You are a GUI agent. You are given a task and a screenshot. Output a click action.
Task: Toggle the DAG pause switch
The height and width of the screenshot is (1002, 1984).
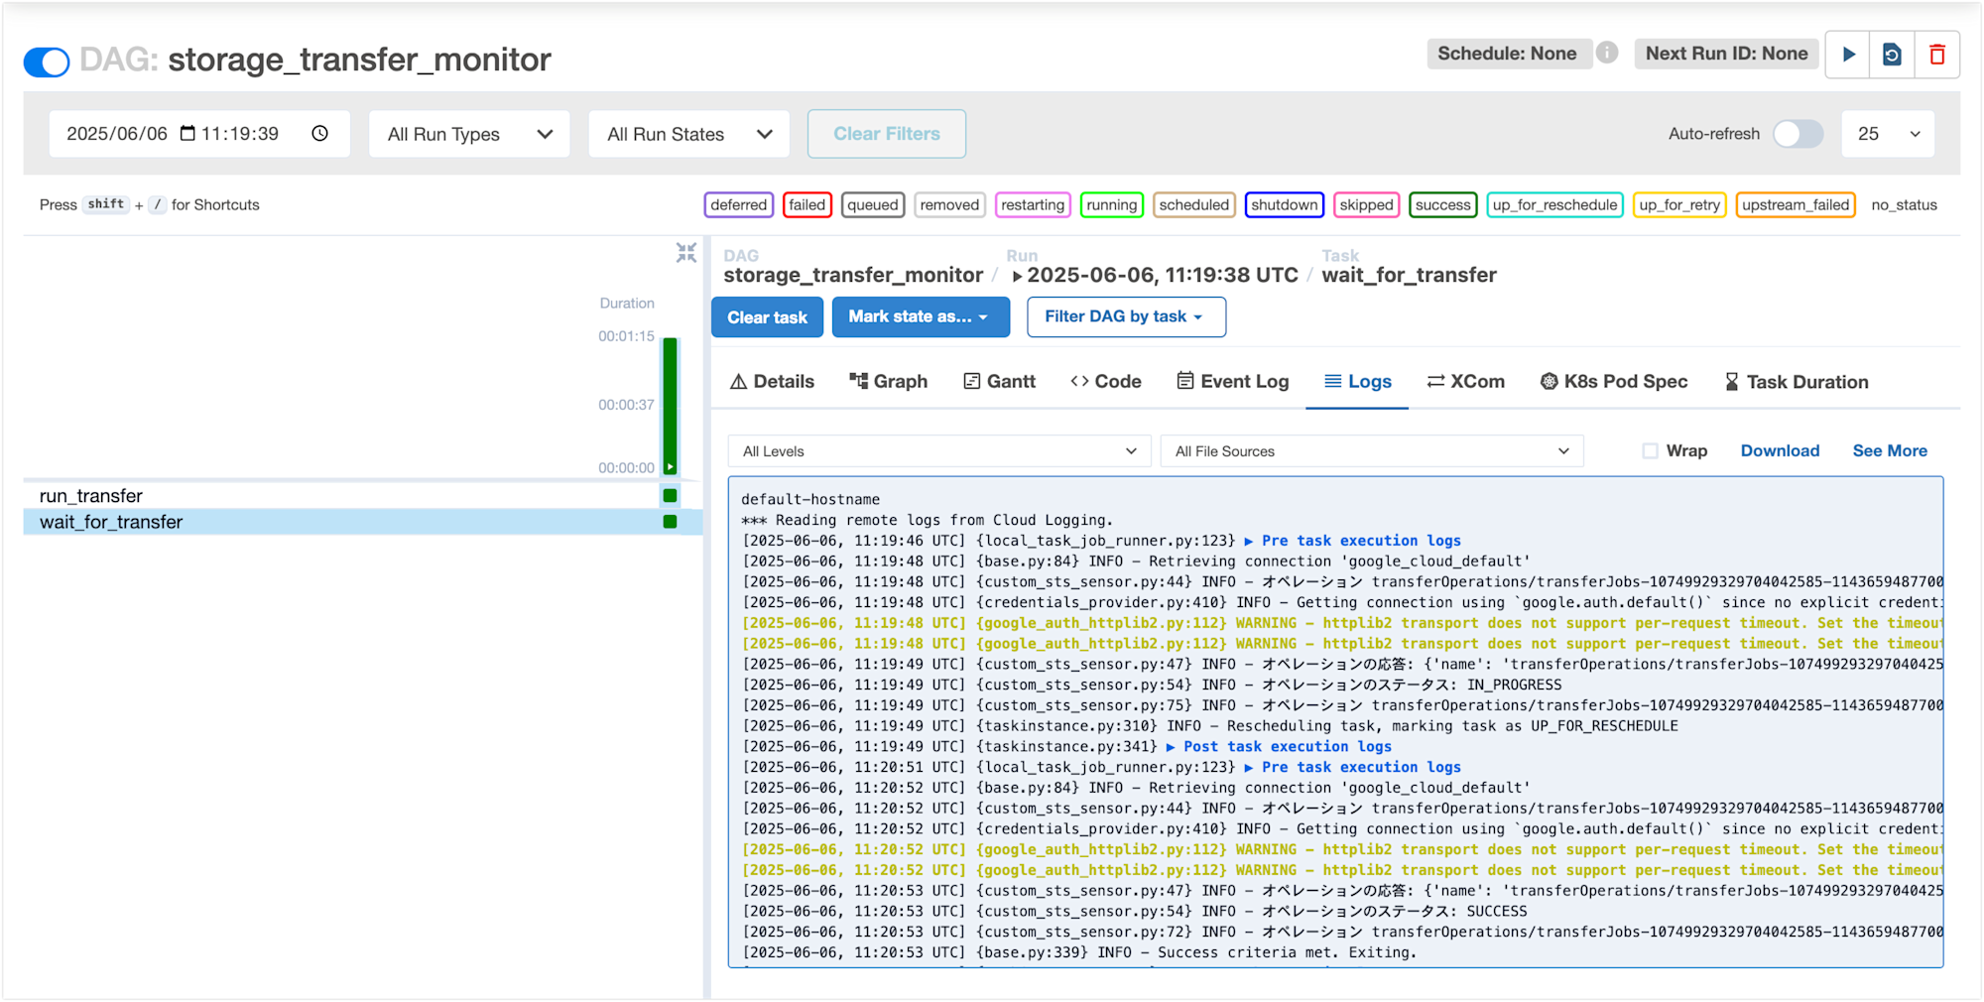[47, 62]
